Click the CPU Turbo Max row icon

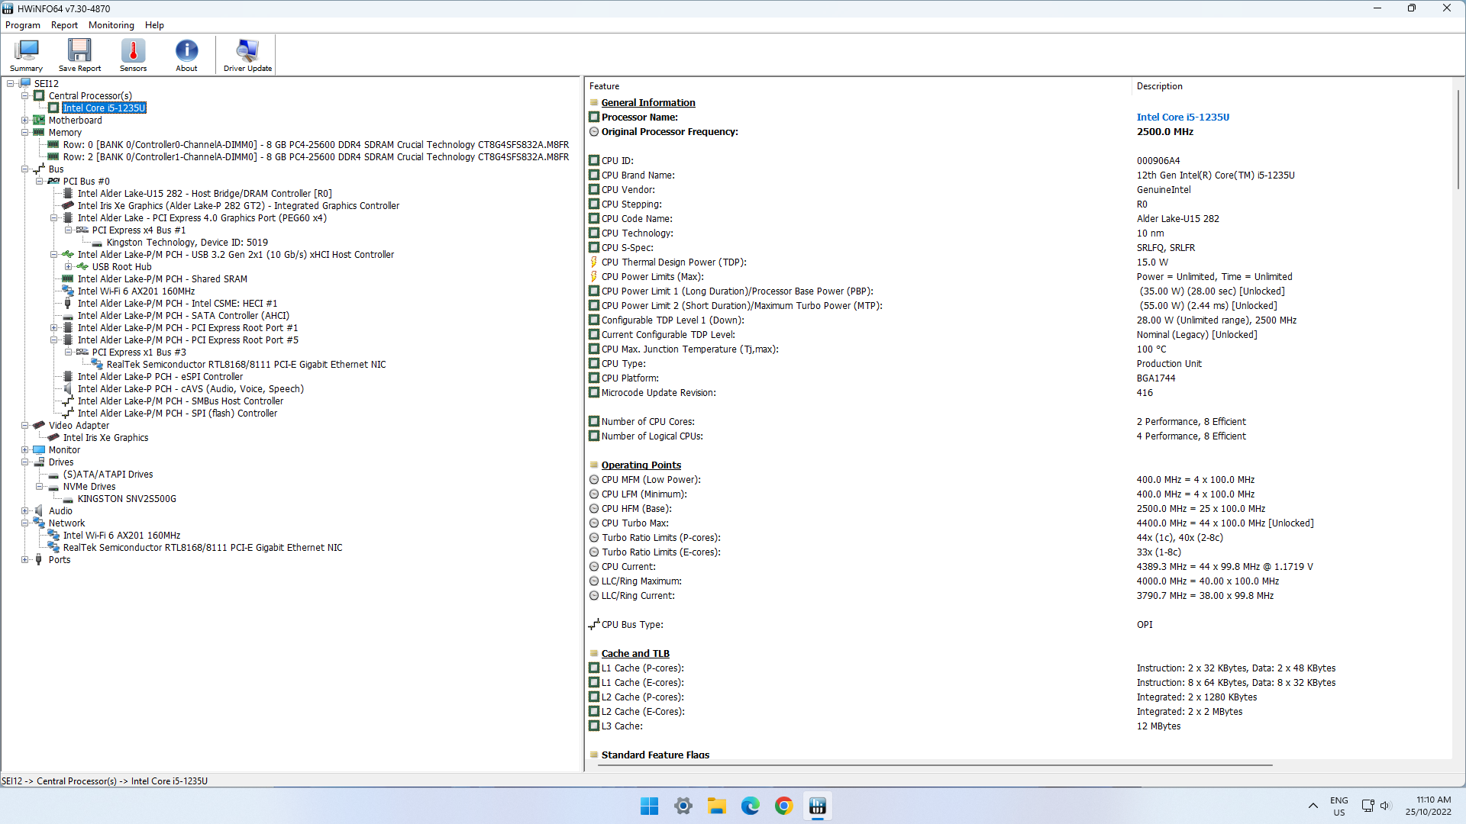(593, 523)
